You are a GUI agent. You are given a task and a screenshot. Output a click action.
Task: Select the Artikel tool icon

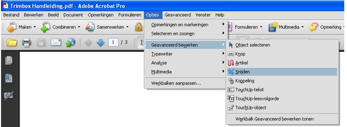coord(231,63)
